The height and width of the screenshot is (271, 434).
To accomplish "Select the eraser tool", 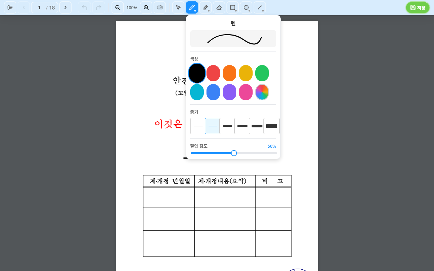I will [219, 7].
